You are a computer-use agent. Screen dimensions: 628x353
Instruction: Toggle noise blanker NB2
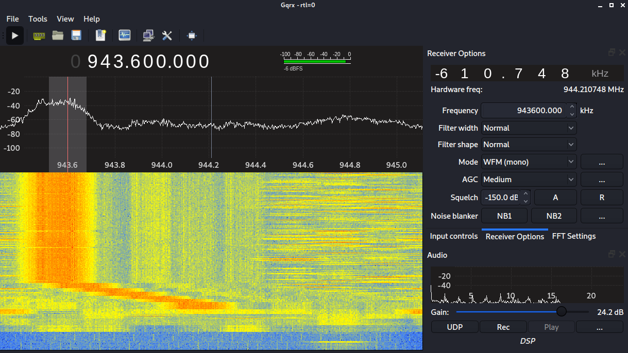tap(554, 216)
